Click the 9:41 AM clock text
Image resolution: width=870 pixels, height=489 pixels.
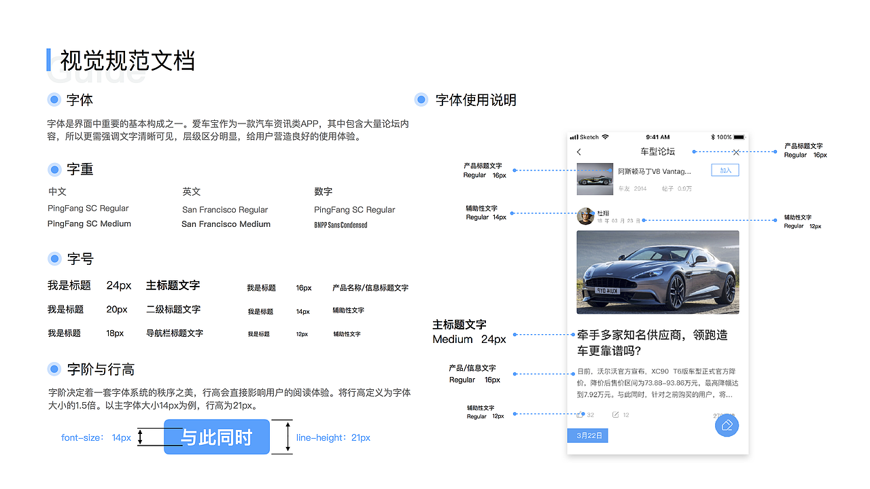[658, 137]
